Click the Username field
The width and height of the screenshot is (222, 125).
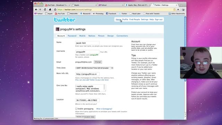87,52
